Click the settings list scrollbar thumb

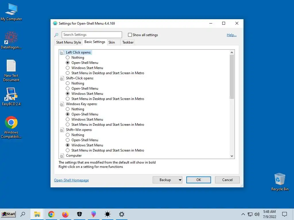[x=232, y=77]
